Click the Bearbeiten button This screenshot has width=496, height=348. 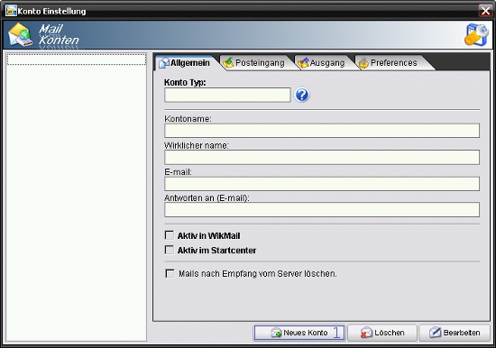pyautogui.click(x=455, y=333)
